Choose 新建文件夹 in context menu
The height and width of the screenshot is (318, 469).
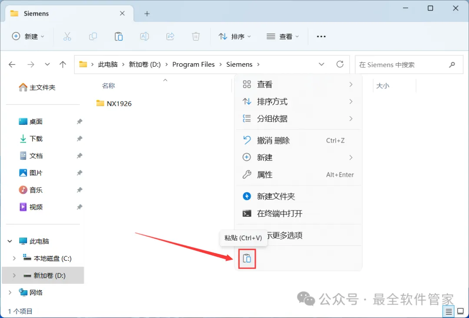[298, 196]
